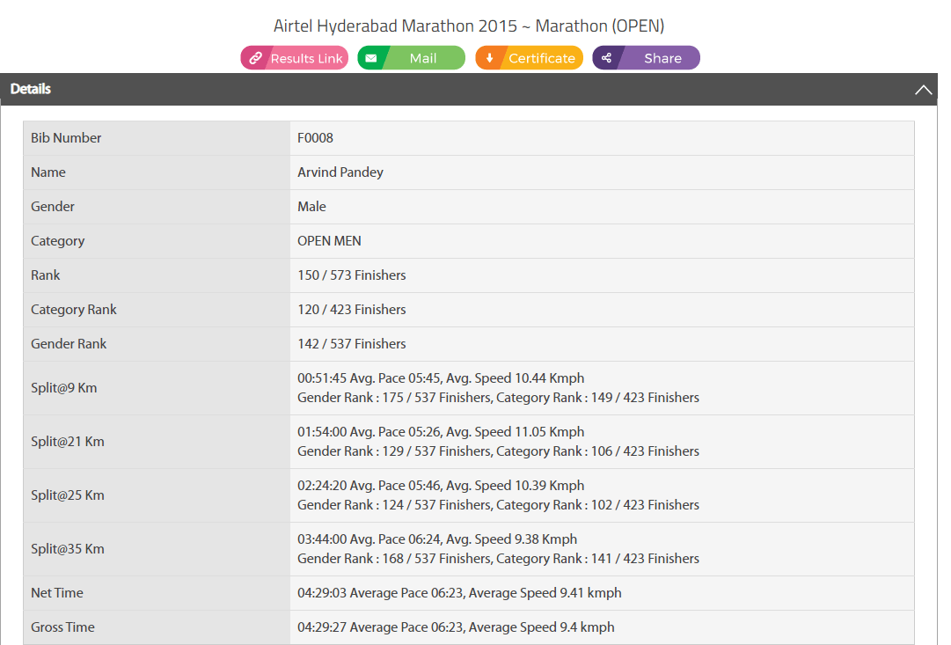This screenshot has width=951, height=645.
Task: Click the chain link icon on Results Link
Action: pos(255,58)
